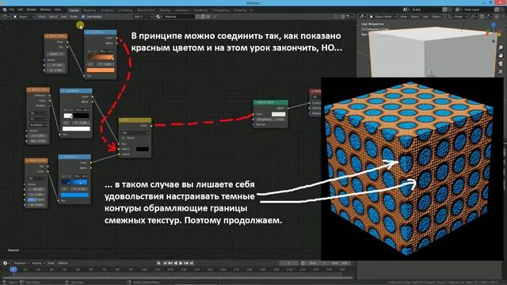Screen dimensions: 507x285
Task: Unlink material with the X icon
Action: point(208,17)
